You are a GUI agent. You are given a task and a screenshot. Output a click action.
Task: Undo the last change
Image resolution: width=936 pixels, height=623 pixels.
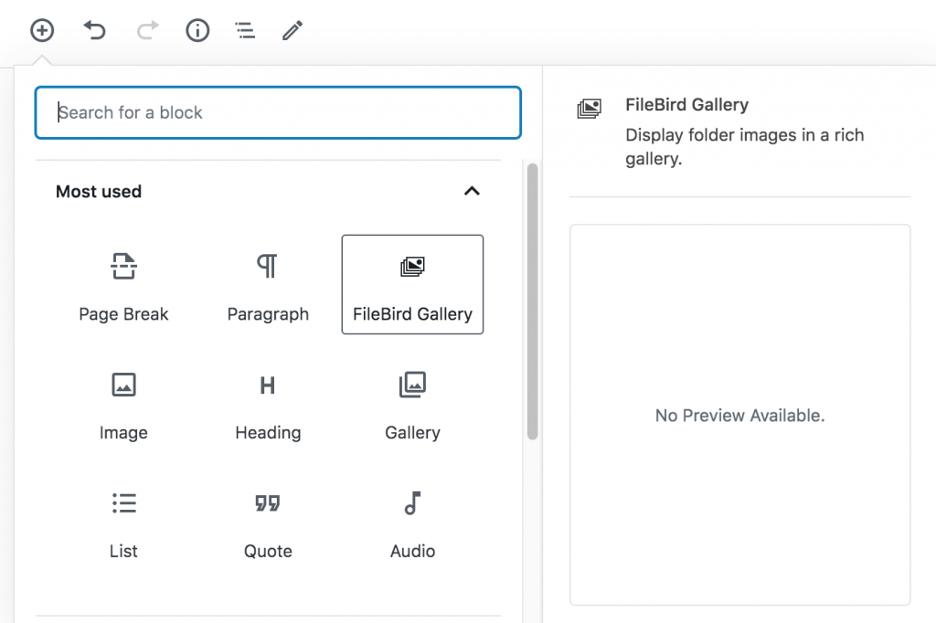94,30
